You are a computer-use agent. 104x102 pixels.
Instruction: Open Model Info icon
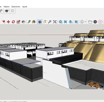coord(13,11)
